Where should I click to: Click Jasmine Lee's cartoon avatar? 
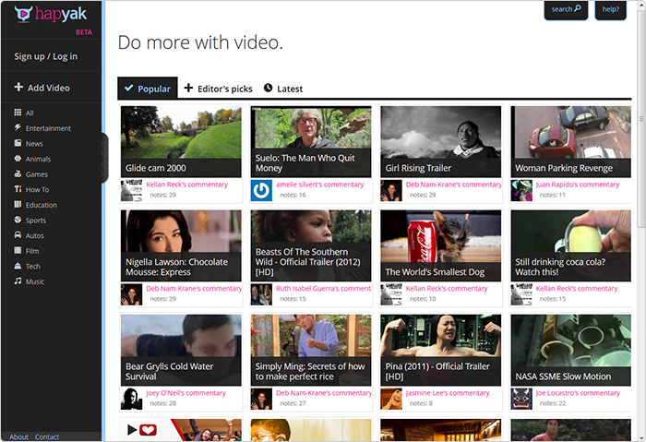[x=391, y=399]
